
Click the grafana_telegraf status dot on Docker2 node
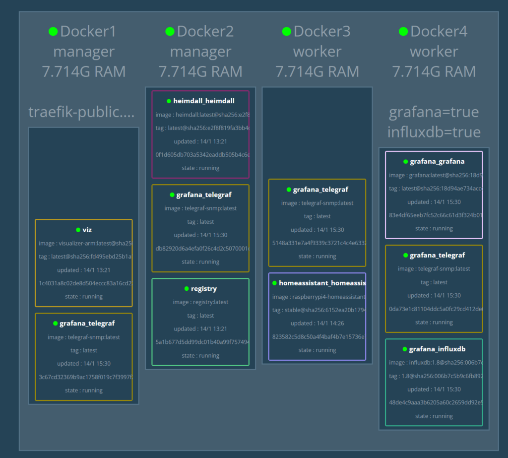point(172,195)
